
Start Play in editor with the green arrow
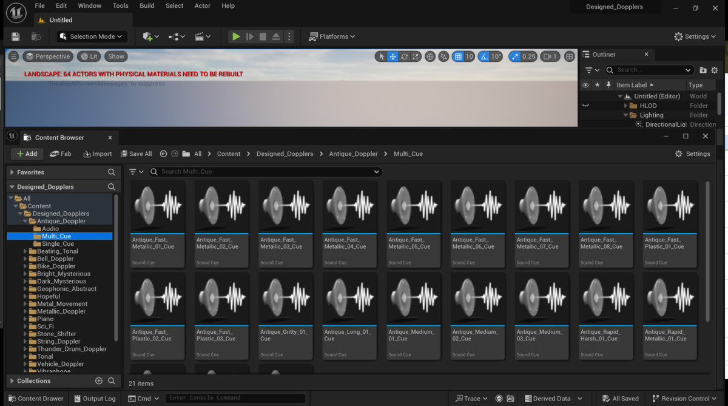(236, 36)
